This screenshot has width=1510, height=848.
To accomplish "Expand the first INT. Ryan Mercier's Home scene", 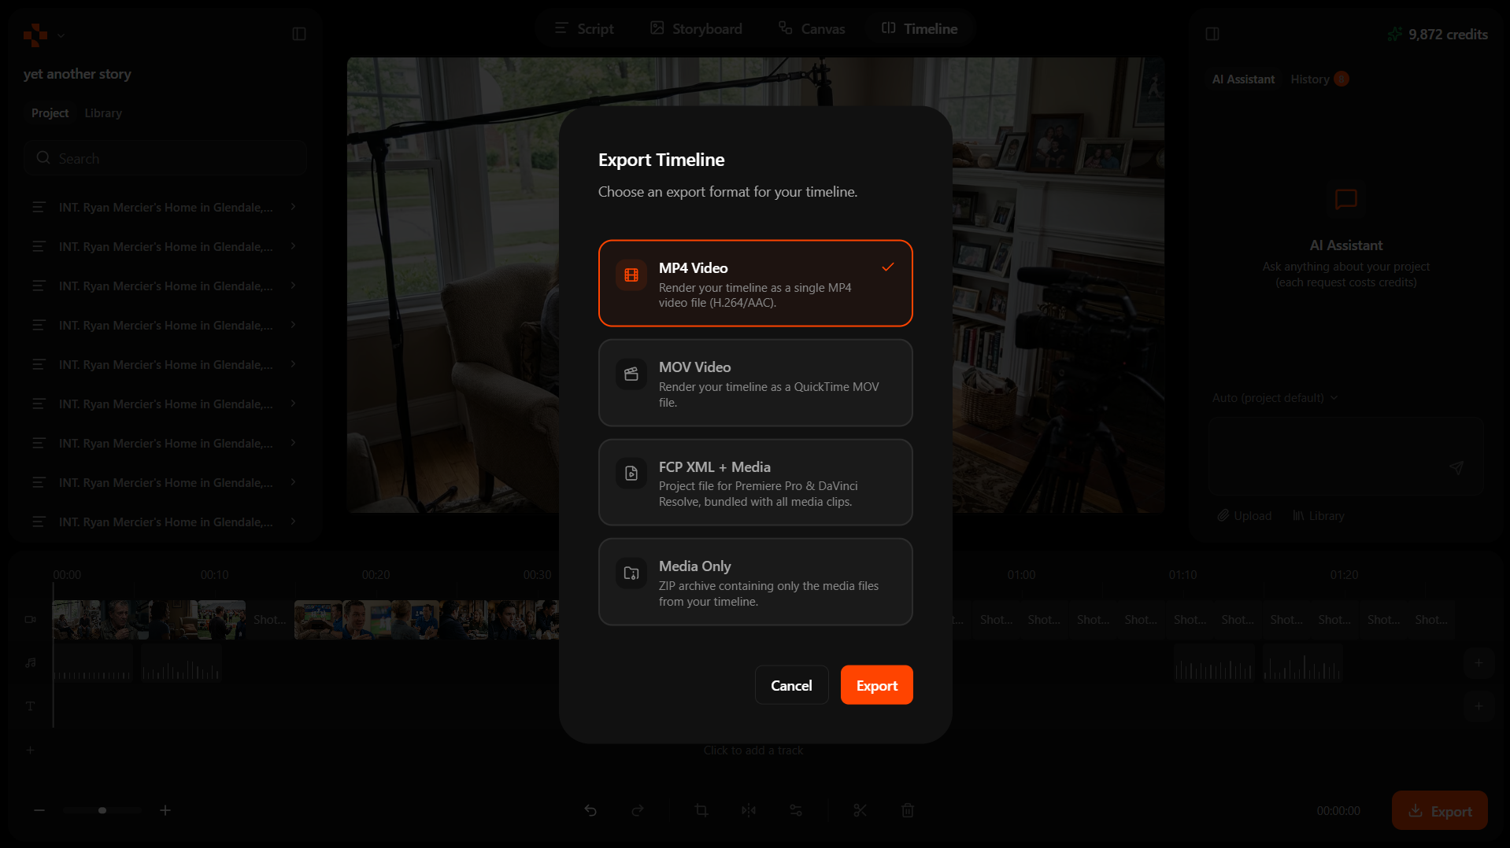I will pos(292,207).
